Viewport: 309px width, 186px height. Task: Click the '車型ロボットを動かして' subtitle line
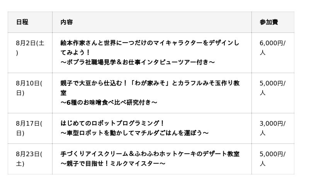pos(134,133)
